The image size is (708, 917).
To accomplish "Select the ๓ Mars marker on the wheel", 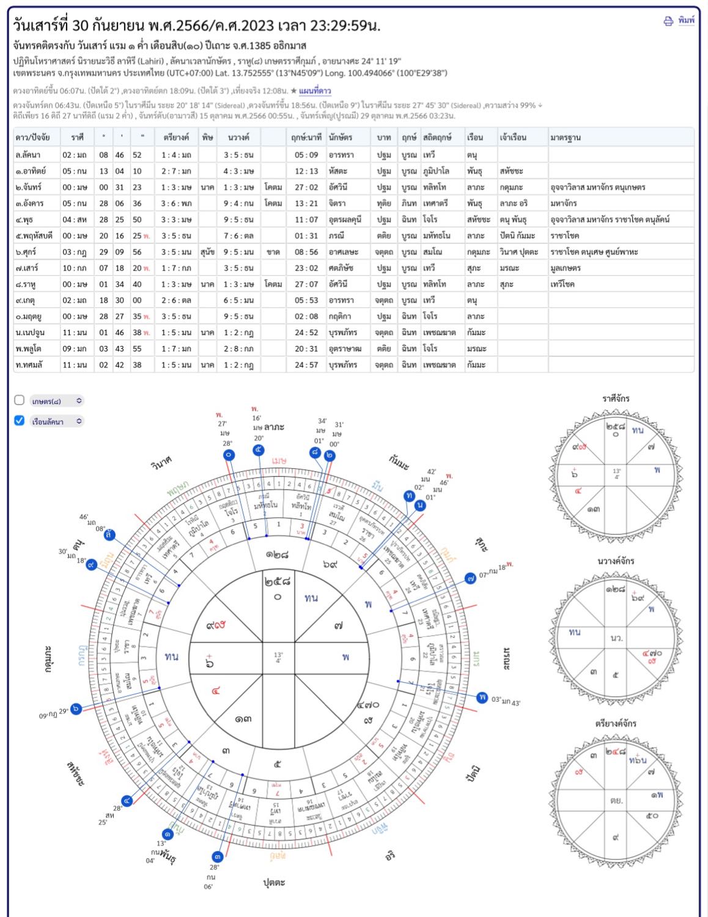I will pyautogui.click(x=218, y=856).
